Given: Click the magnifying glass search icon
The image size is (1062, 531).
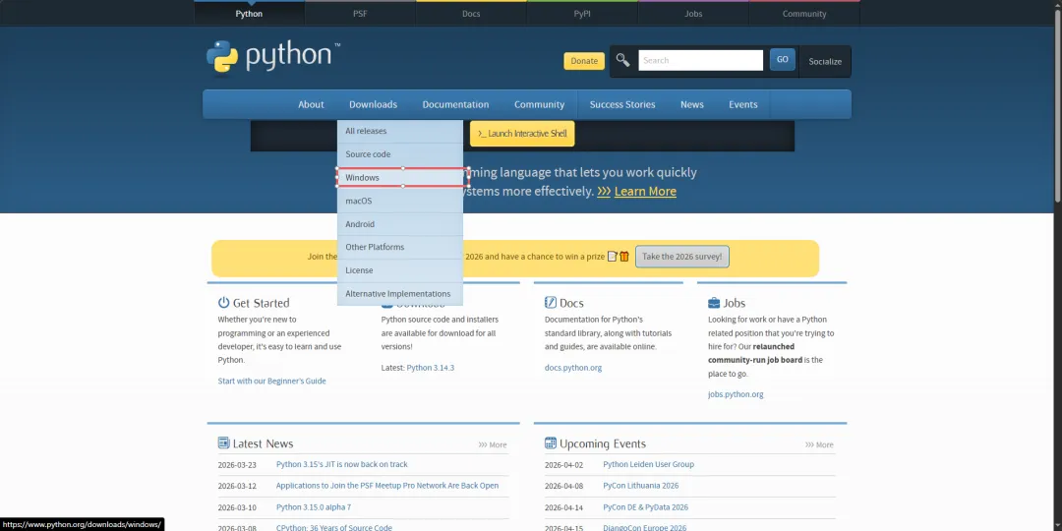Looking at the screenshot, I should pos(622,60).
